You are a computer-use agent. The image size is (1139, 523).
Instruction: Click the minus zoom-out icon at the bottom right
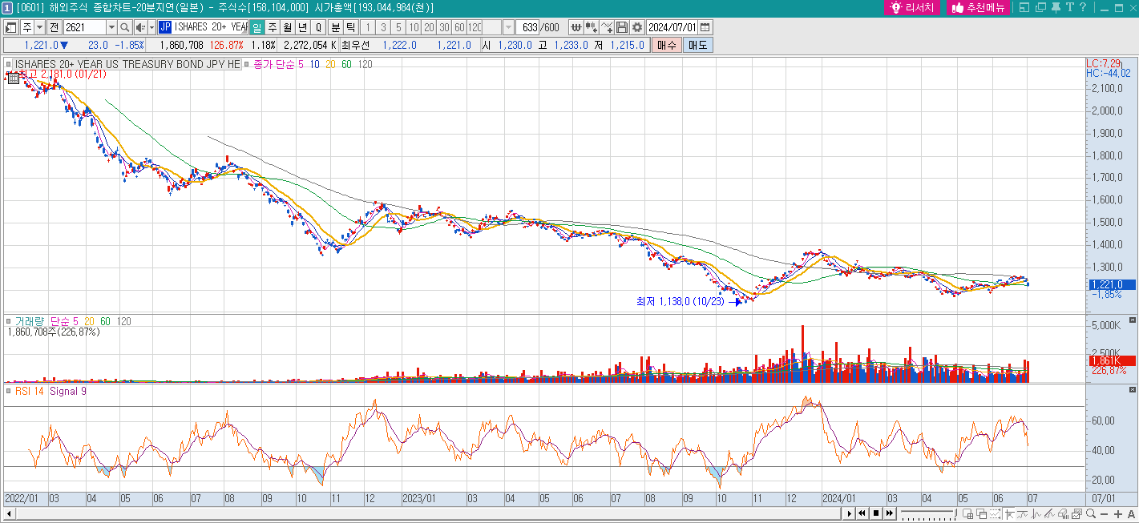(1105, 514)
